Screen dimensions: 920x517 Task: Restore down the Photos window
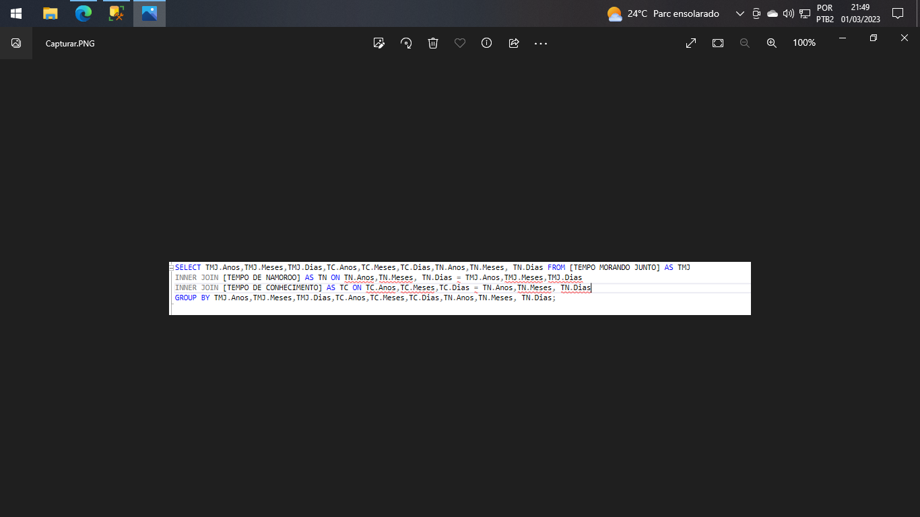874,38
